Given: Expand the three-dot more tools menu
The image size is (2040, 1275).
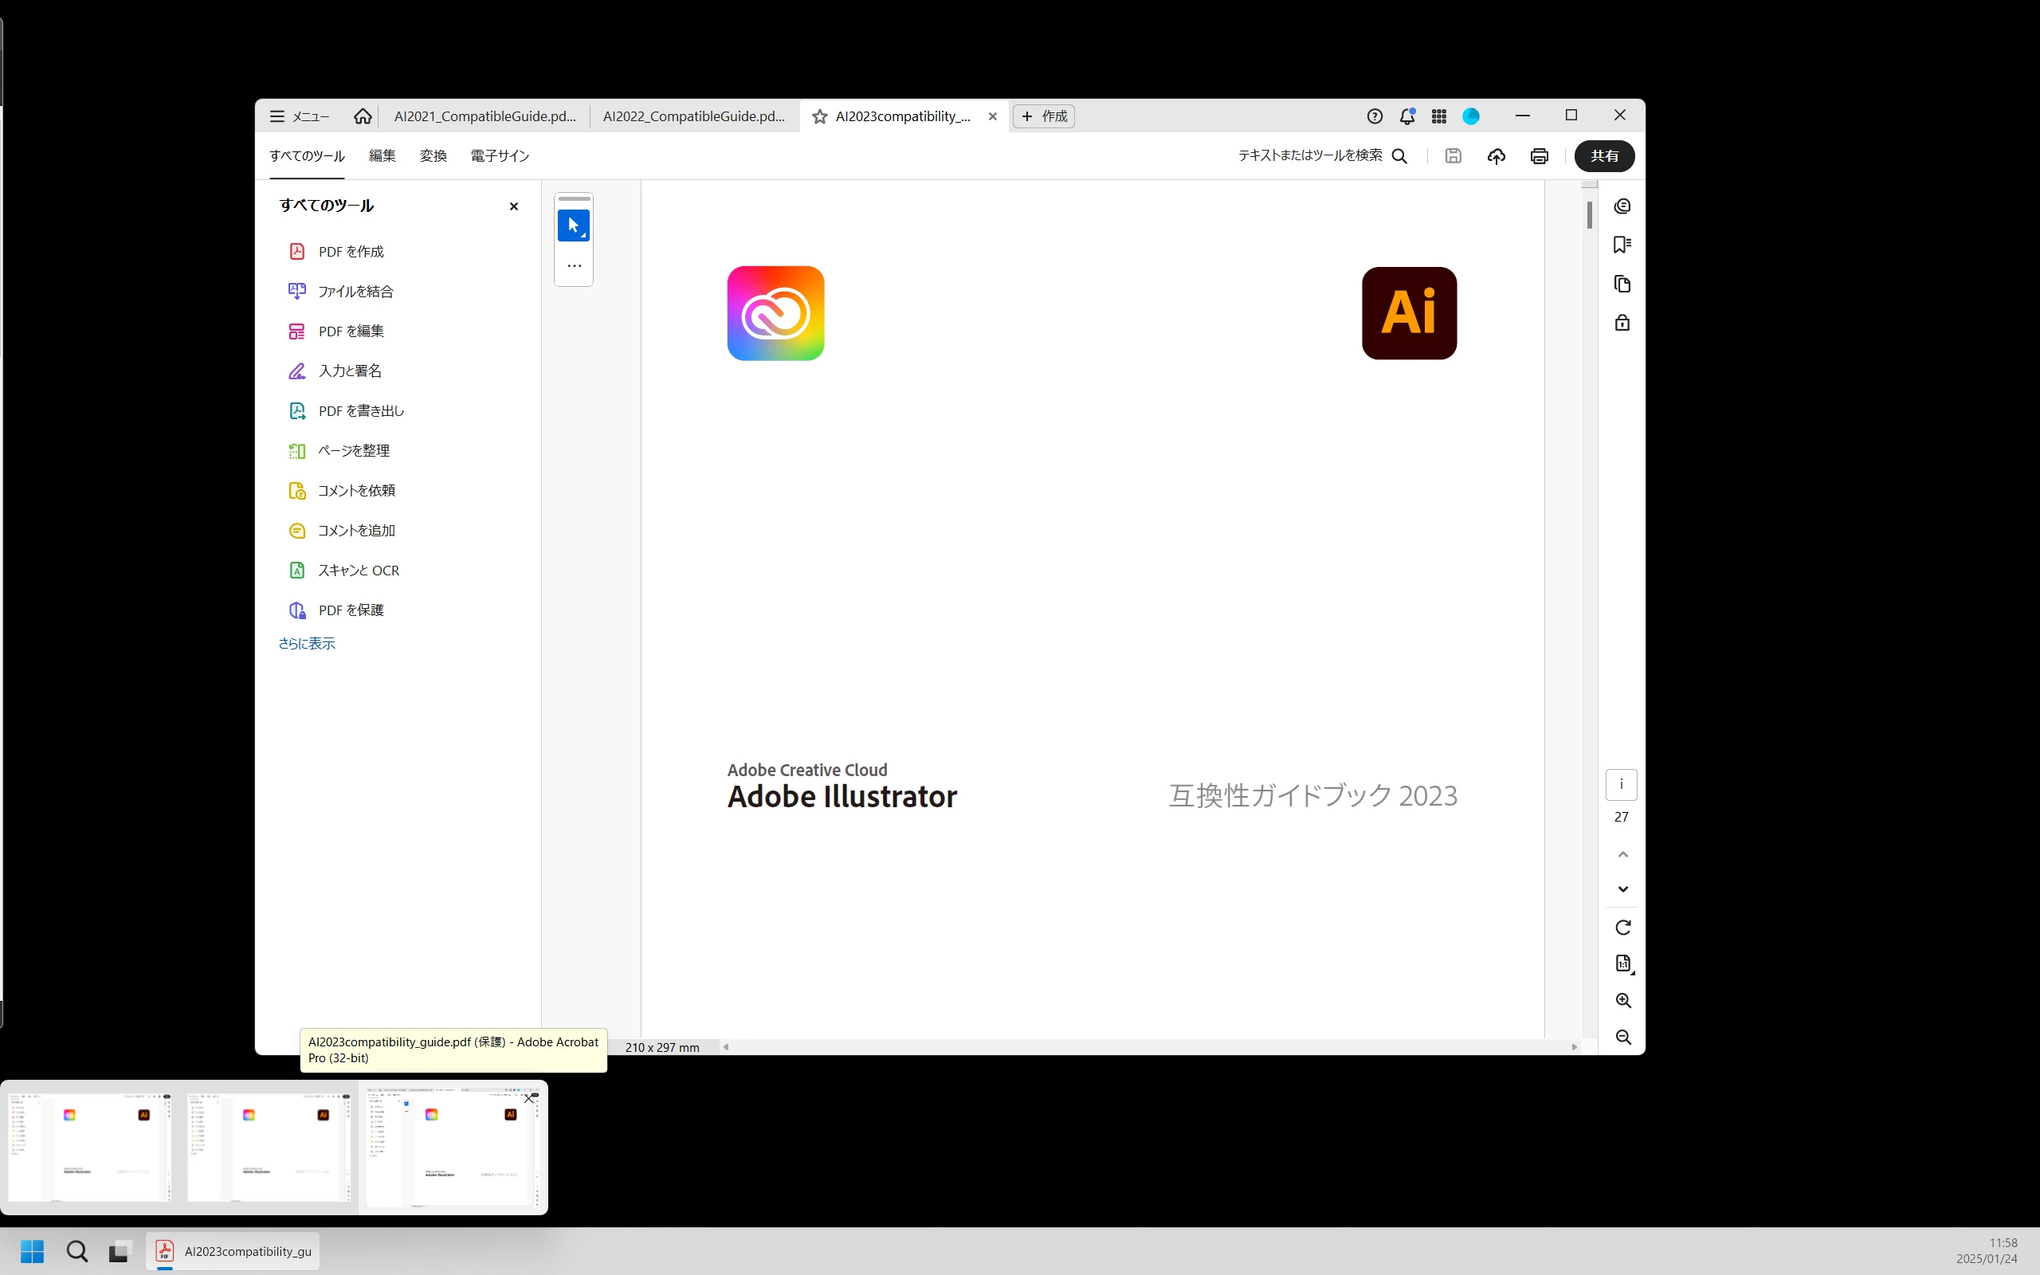Looking at the screenshot, I should coord(574,265).
